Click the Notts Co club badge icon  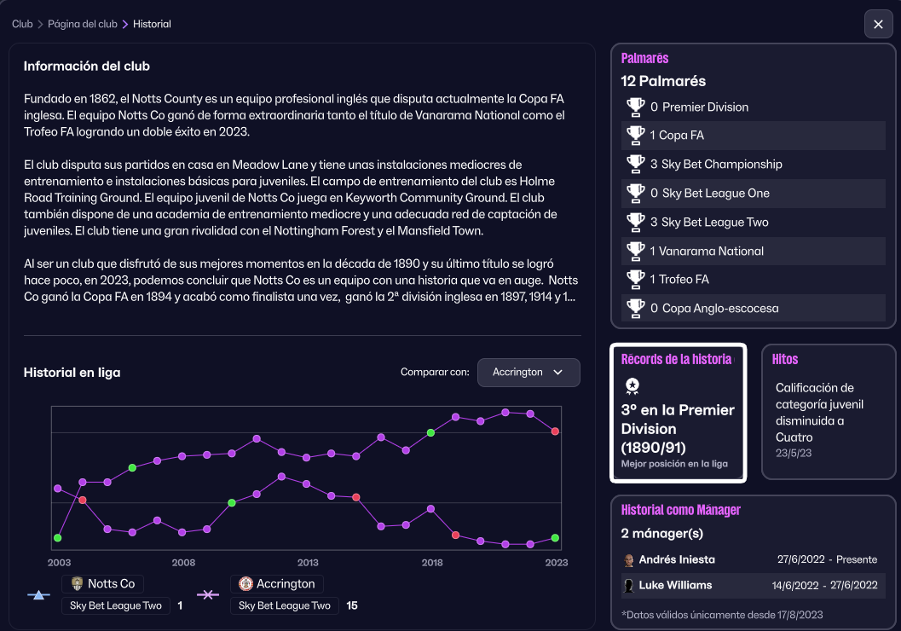pos(77,584)
